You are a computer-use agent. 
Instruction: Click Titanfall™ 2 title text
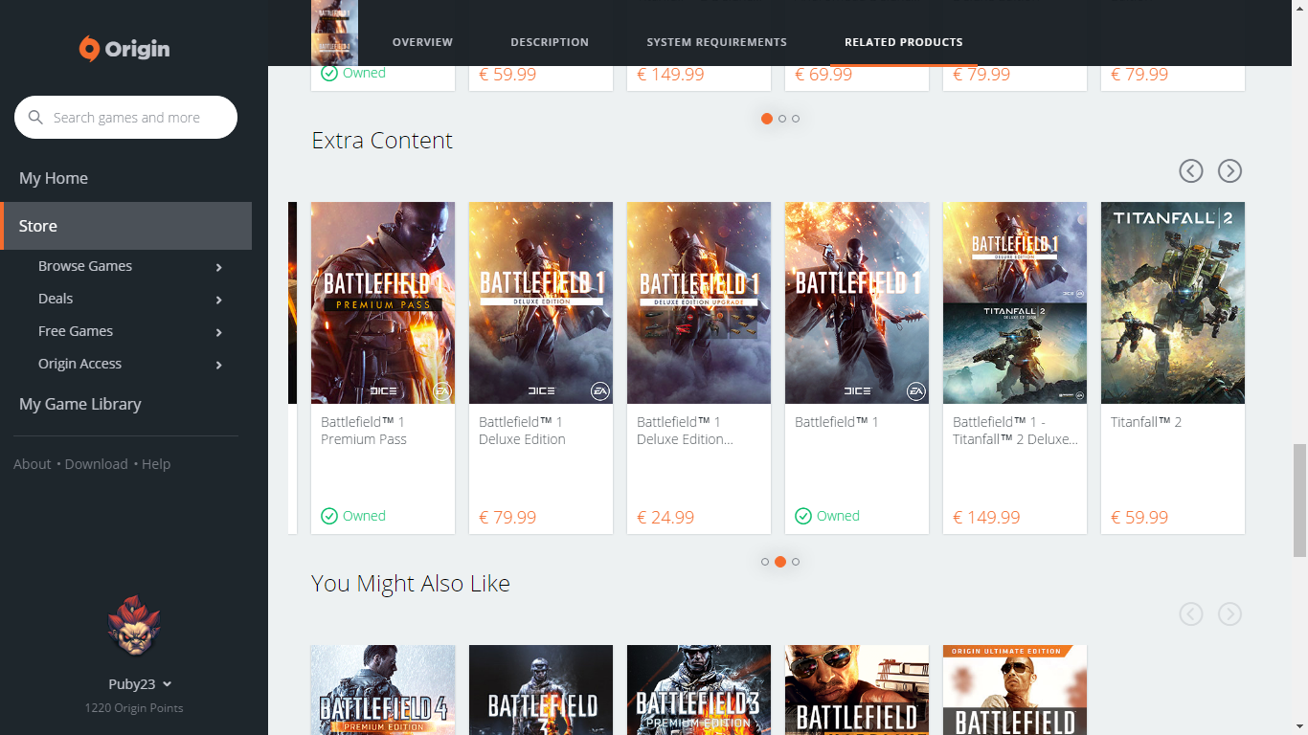[x=1146, y=422]
